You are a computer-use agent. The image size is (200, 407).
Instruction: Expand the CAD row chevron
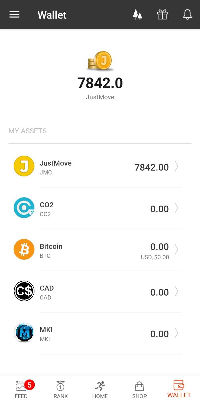coord(176,291)
